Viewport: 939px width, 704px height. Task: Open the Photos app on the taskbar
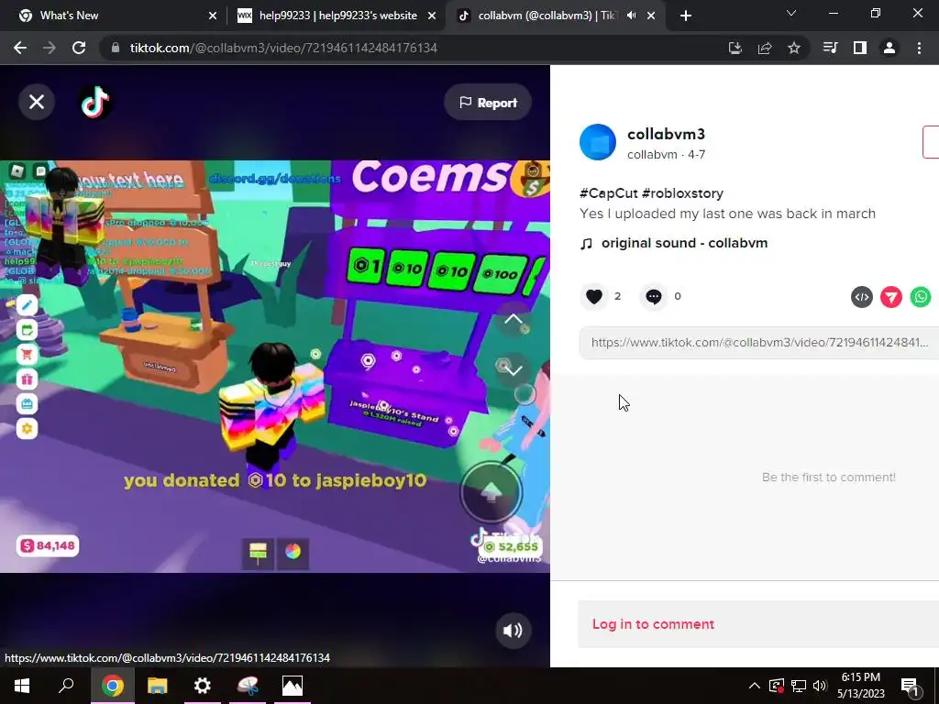pyautogui.click(x=293, y=686)
